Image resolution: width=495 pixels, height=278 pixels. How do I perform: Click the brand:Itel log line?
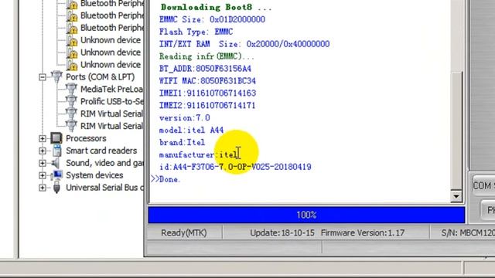[183, 142]
